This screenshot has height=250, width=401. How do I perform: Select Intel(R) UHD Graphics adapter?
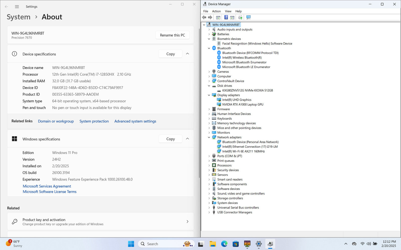point(237,100)
